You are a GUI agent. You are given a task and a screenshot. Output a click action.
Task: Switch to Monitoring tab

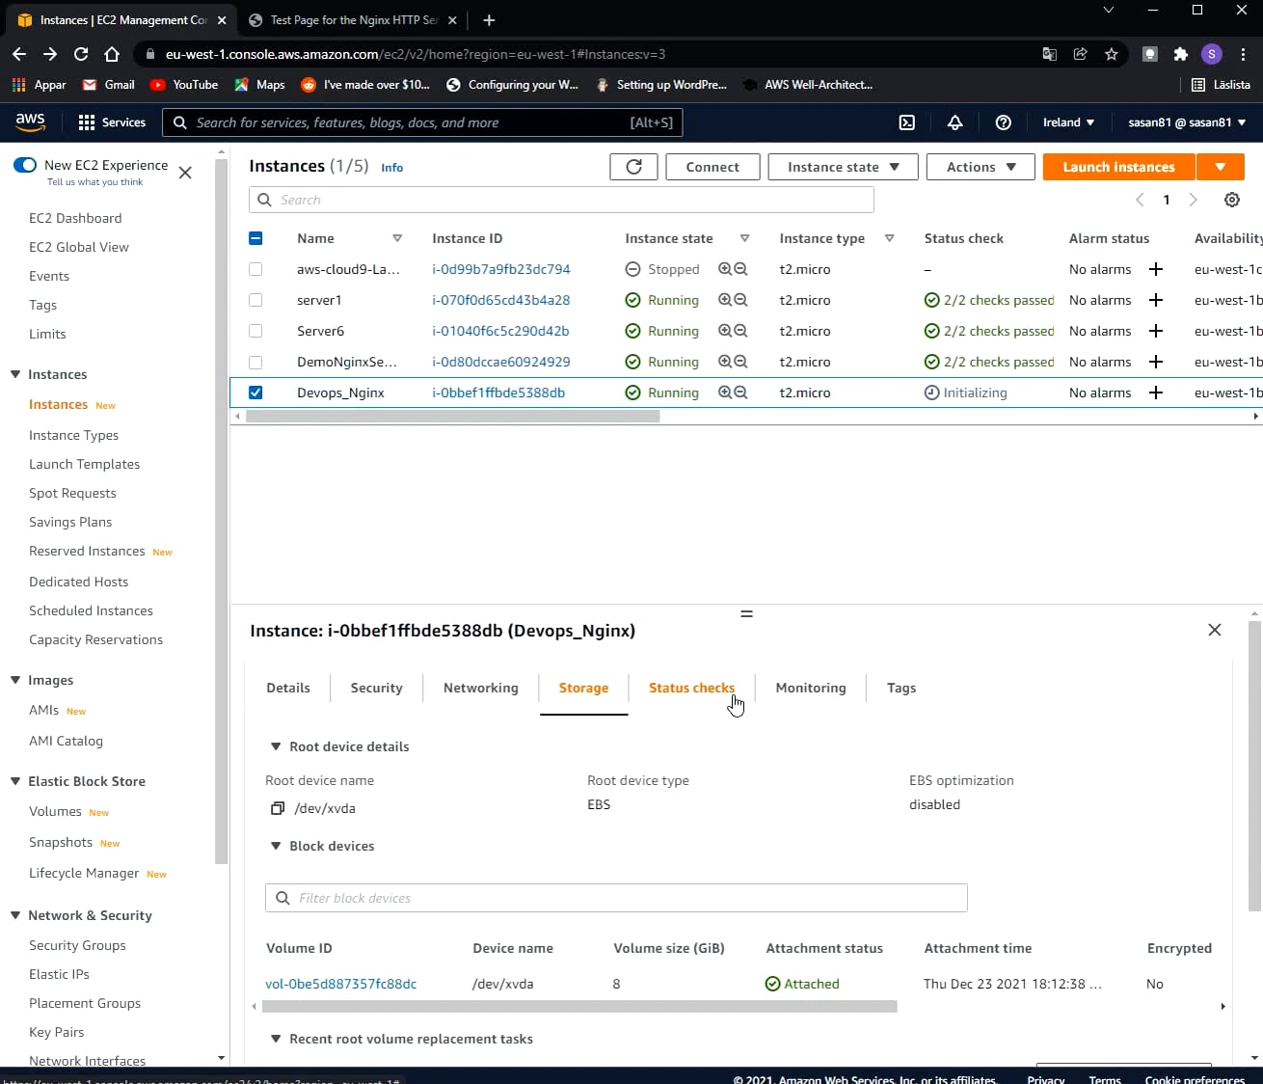811,688
